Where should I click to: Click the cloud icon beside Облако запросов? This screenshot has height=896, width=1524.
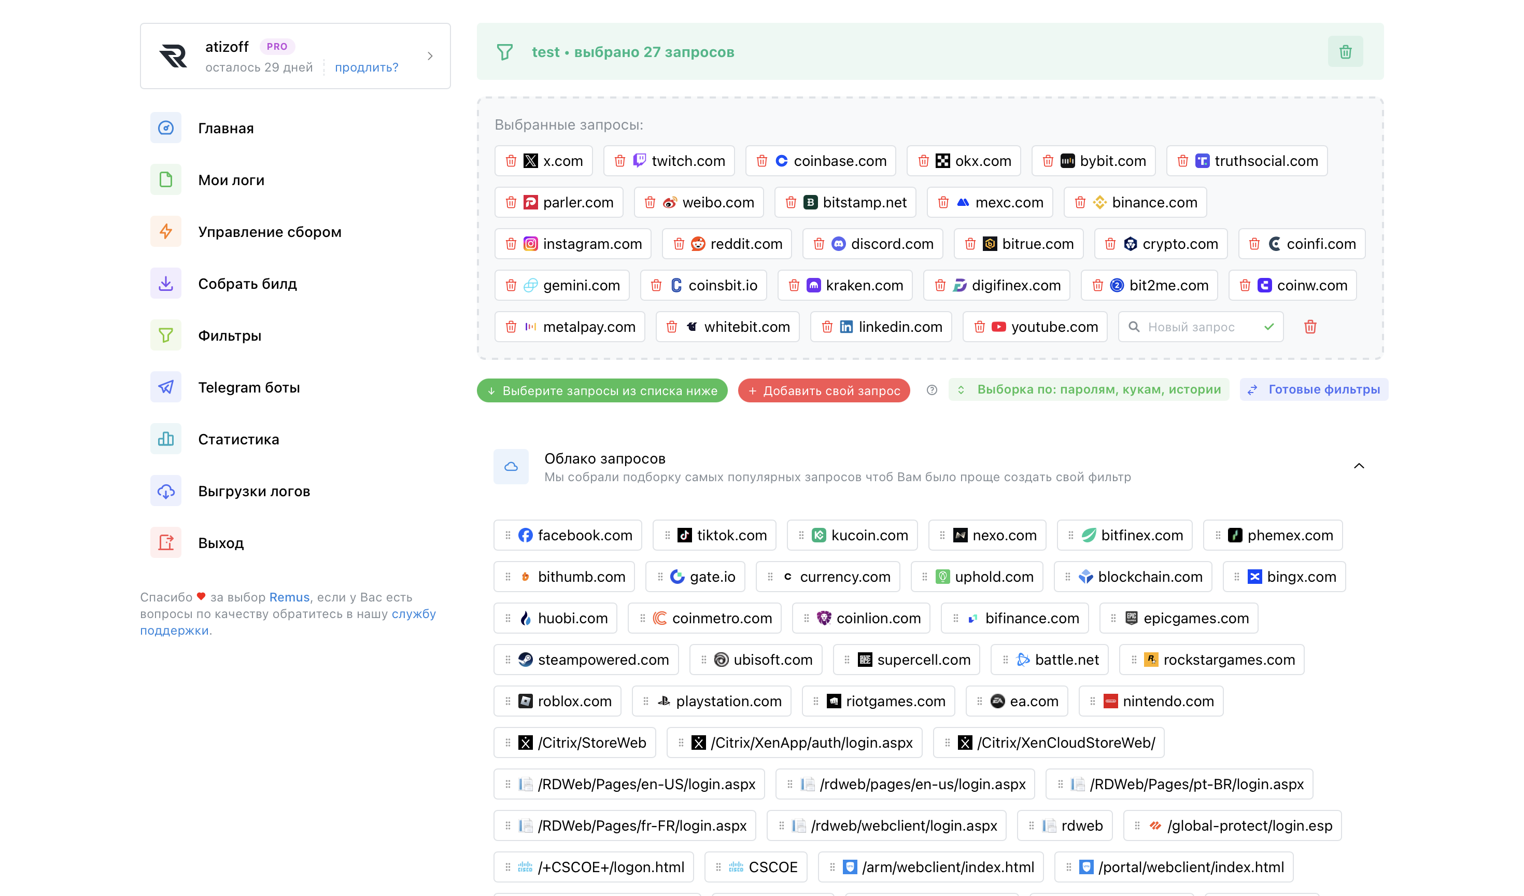[511, 467]
